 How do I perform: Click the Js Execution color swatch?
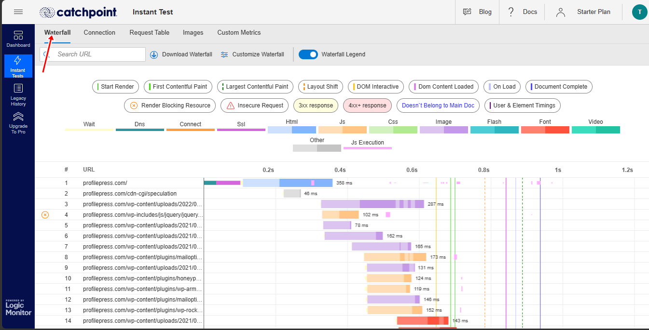tap(368, 148)
